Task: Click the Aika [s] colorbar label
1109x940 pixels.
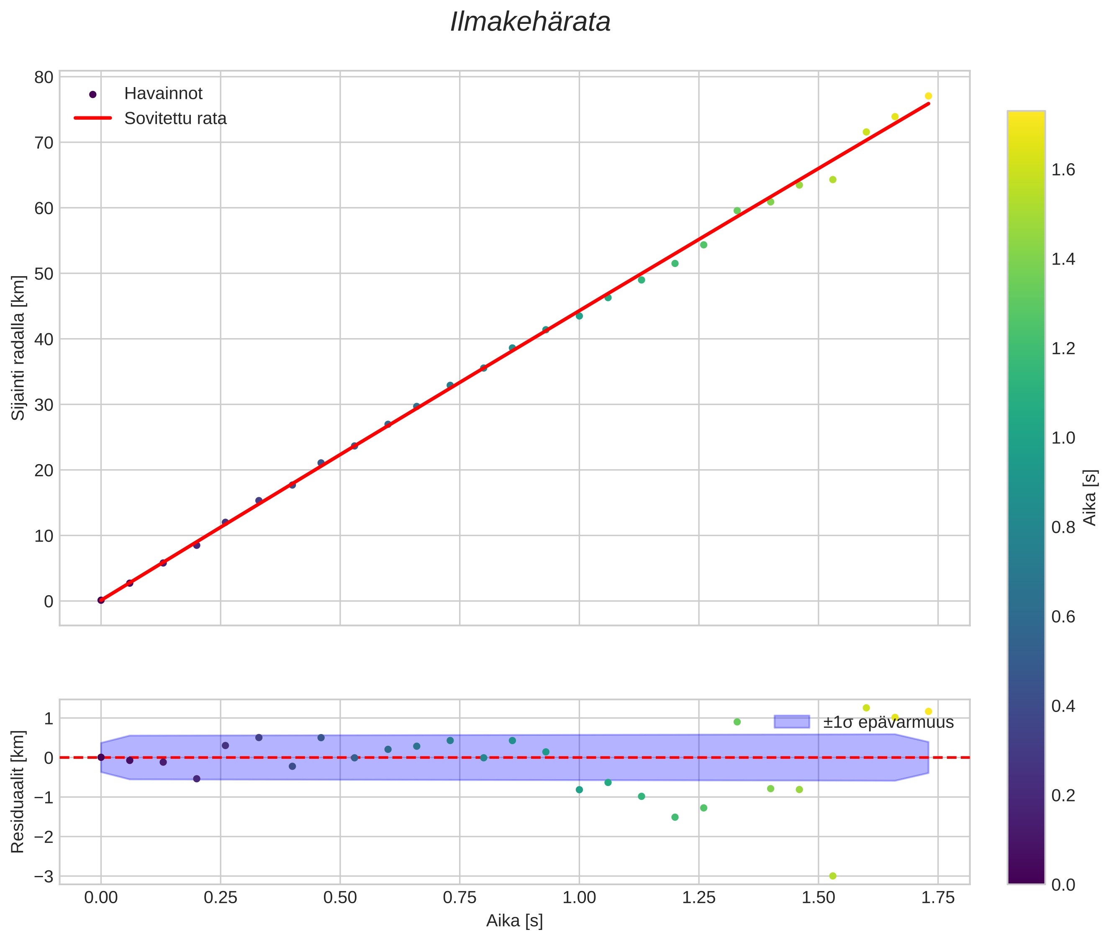Action: pos(1090,498)
